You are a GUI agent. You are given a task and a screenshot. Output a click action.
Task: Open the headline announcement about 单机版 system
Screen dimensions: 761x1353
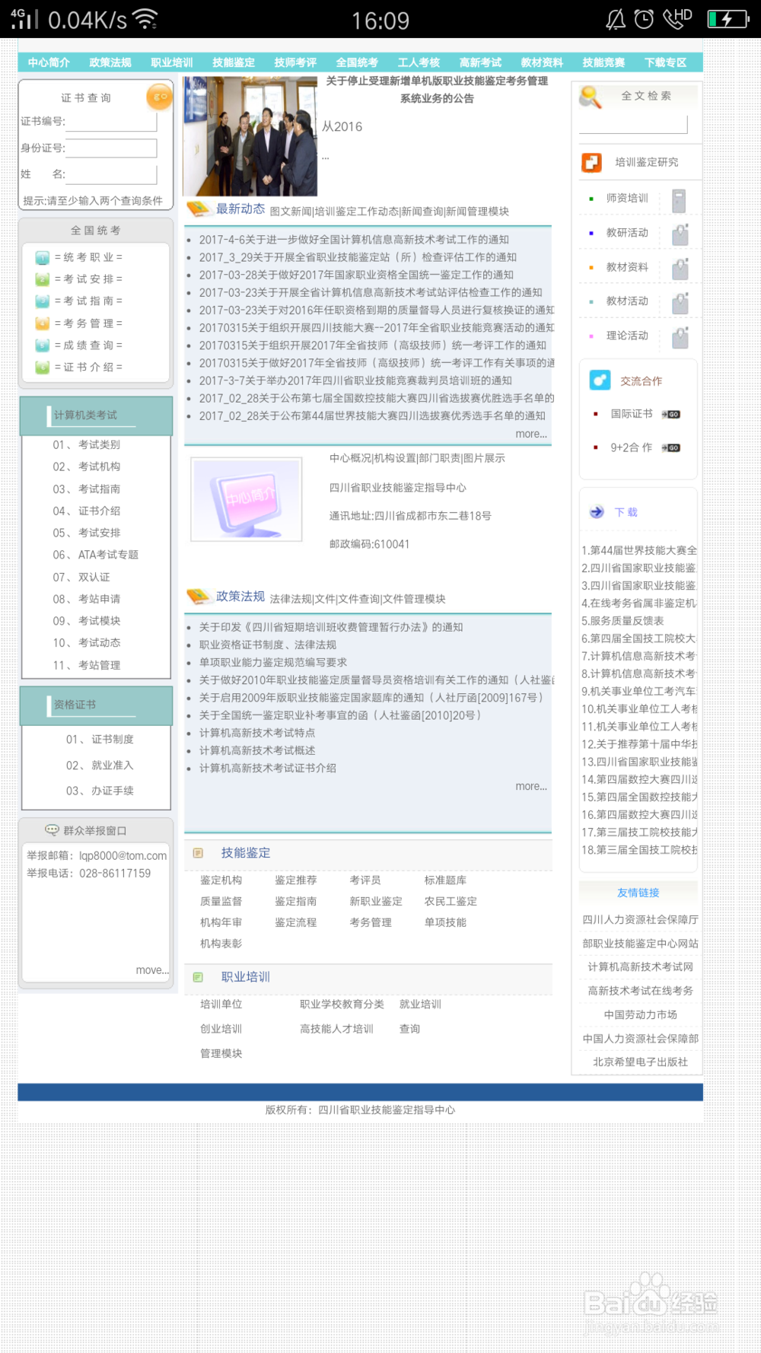point(437,89)
